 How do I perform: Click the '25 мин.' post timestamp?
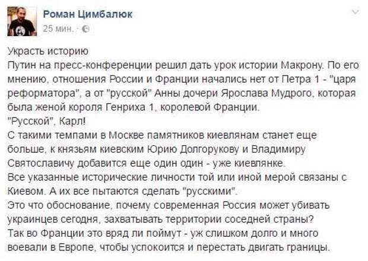pyautogui.click(x=58, y=28)
